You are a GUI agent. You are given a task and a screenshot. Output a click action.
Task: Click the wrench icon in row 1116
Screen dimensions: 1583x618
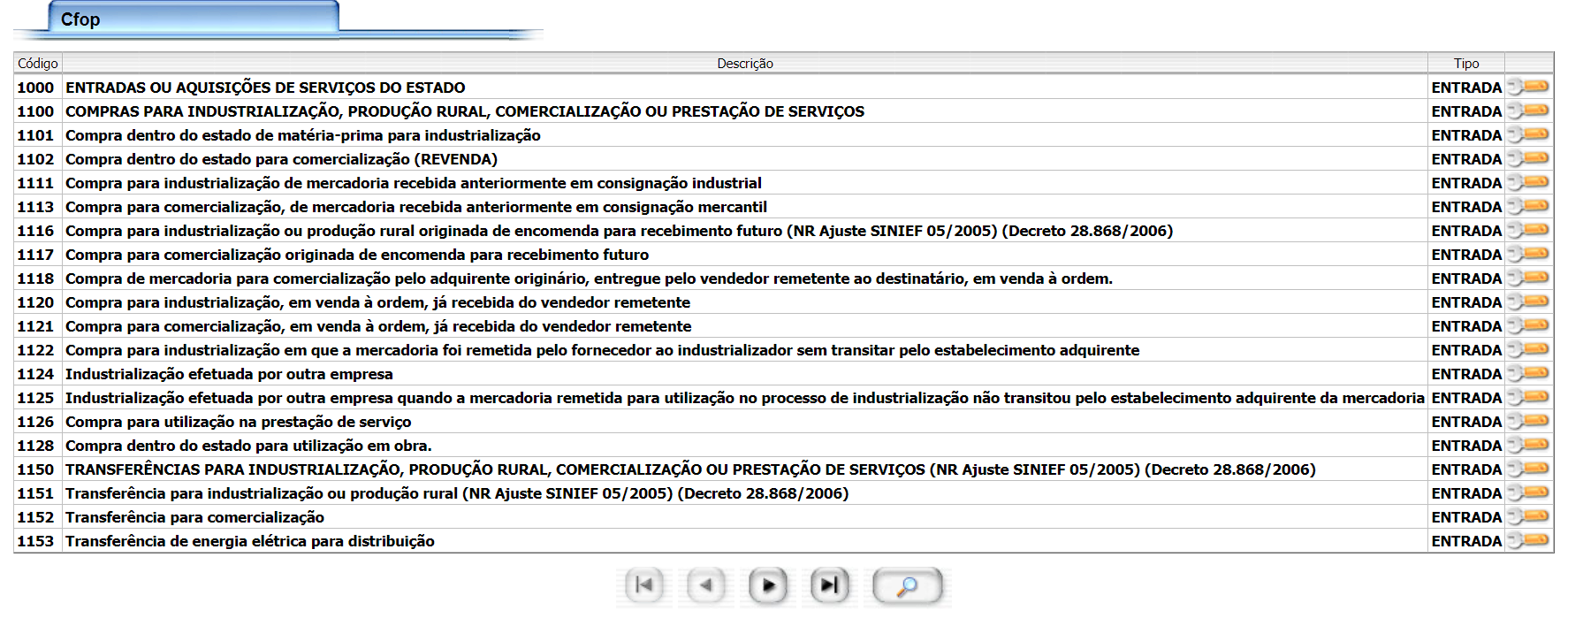pos(1528,230)
